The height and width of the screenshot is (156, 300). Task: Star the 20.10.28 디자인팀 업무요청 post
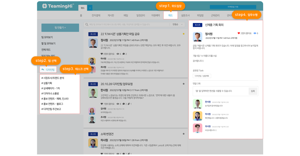coord(183,84)
